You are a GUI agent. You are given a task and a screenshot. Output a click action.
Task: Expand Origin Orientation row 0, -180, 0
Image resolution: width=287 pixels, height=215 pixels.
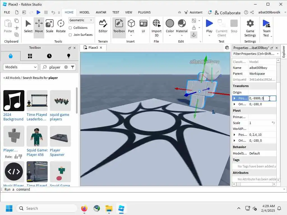point(234,104)
